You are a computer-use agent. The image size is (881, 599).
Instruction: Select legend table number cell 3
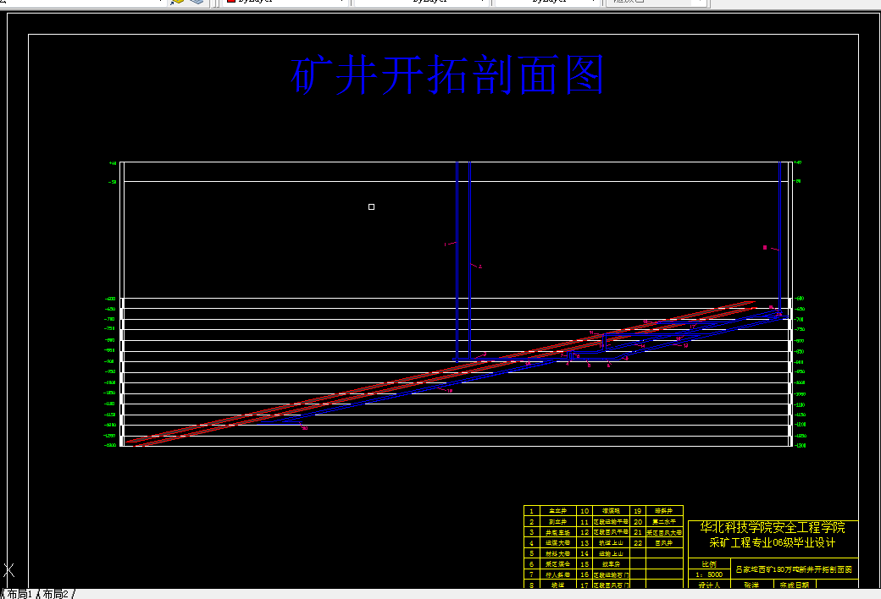(531, 532)
